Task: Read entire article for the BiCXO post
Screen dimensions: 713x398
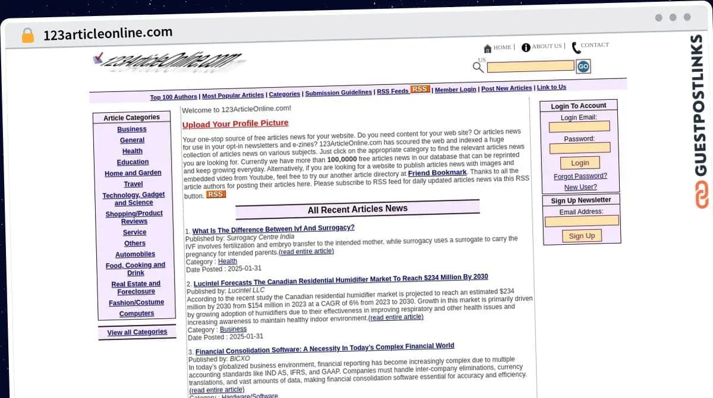Action: pyautogui.click(x=217, y=390)
